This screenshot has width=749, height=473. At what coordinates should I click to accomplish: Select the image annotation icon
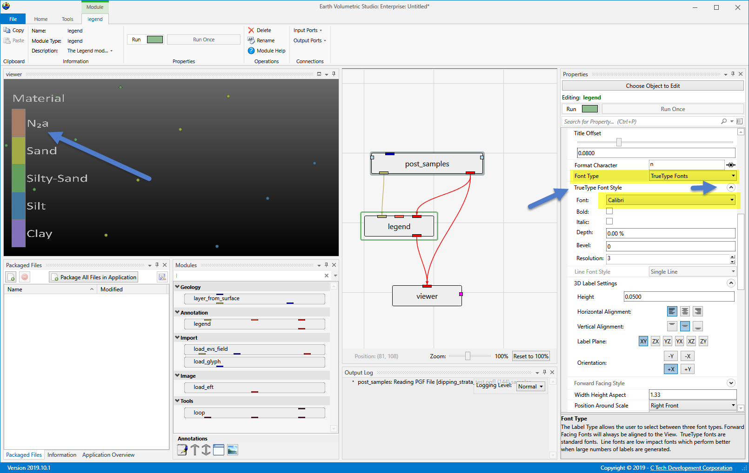[x=233, y=450]
